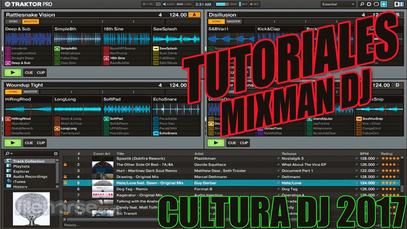The image size is (407, 229).
Task: Click CUP on Woundup Tight deck
Action: click(x=41, y=143)
